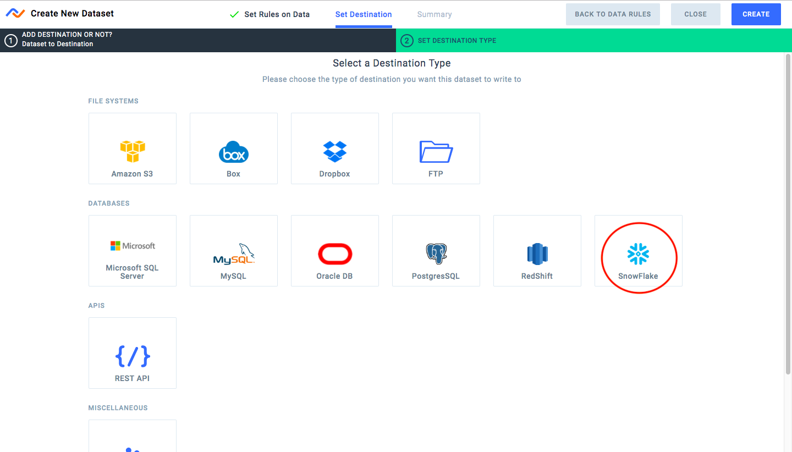The image size is (792, 452).
Task: Click the app logo beside Create New Dataset
Action: pos(15,14)
